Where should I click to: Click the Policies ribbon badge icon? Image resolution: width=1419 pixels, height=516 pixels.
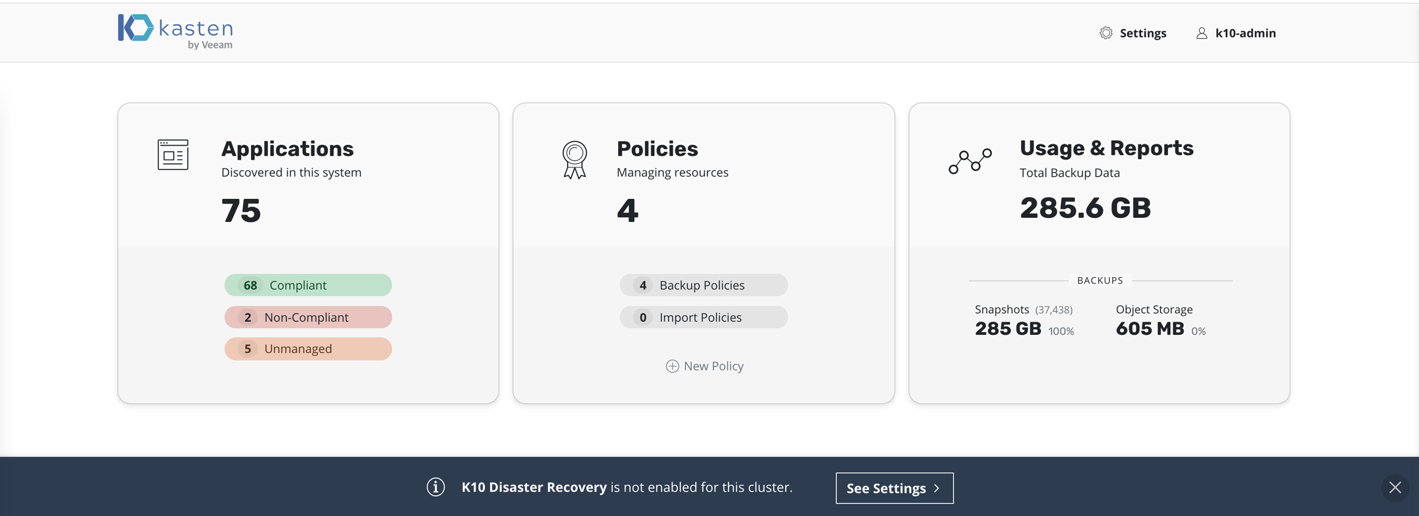[x=574, y=160]
